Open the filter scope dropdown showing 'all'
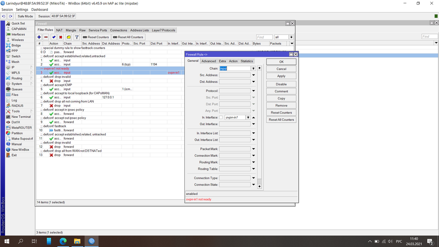The width and height of the screenshot is (439, 247). (x=291, y=37)
